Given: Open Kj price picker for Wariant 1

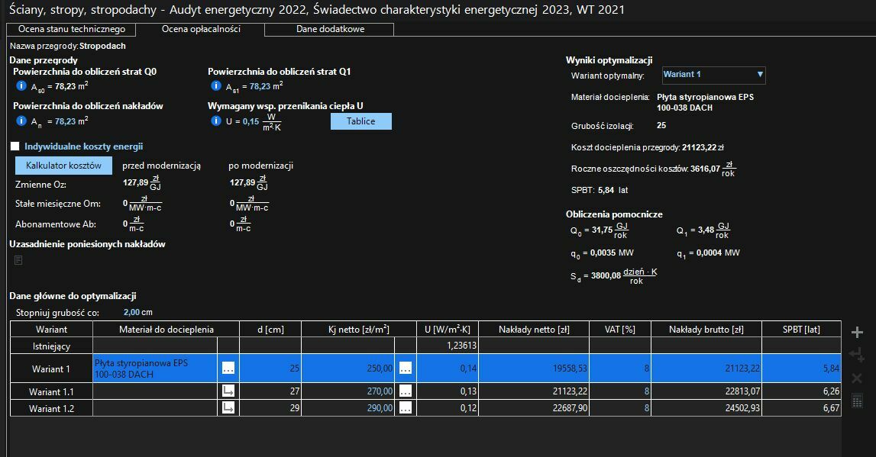Looking at the screenshot, I should [x=406, y=368].
